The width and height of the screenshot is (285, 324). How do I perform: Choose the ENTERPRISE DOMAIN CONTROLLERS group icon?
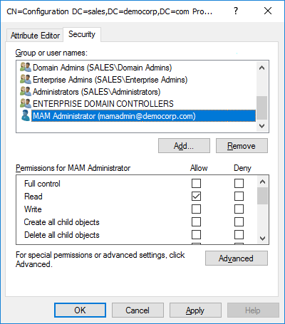pos(26,103)
